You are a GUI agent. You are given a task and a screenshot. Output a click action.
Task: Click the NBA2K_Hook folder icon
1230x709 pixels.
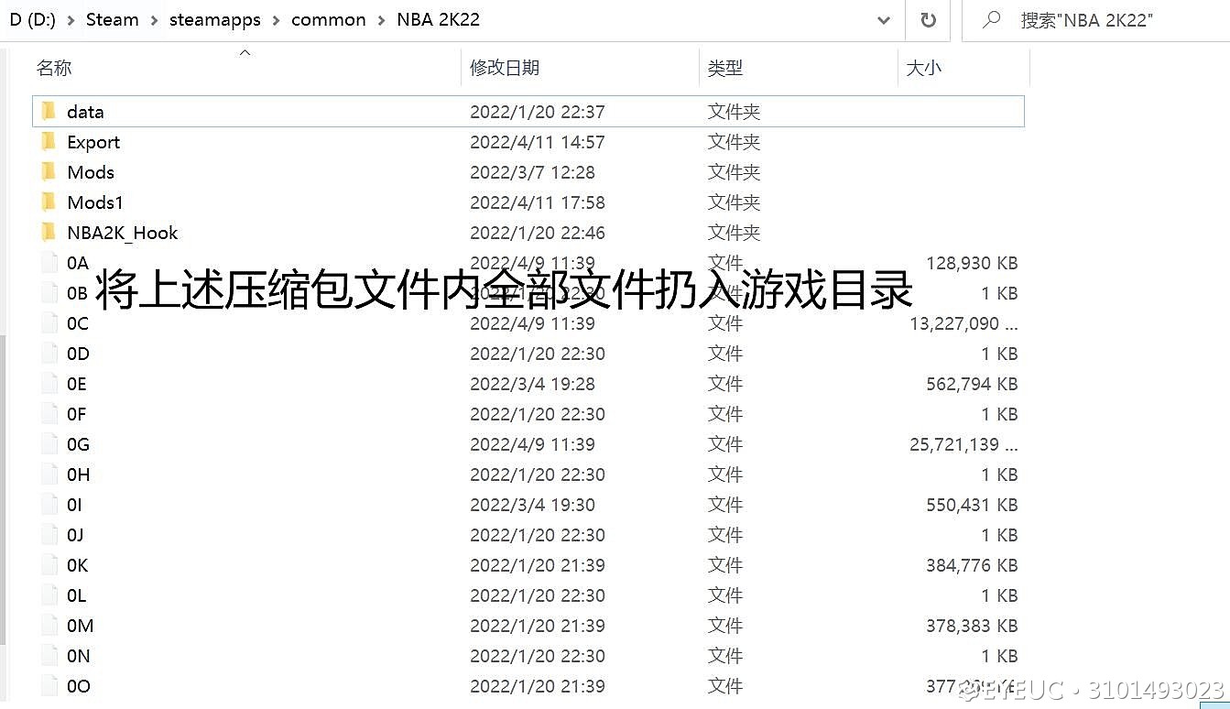[49, 233]
